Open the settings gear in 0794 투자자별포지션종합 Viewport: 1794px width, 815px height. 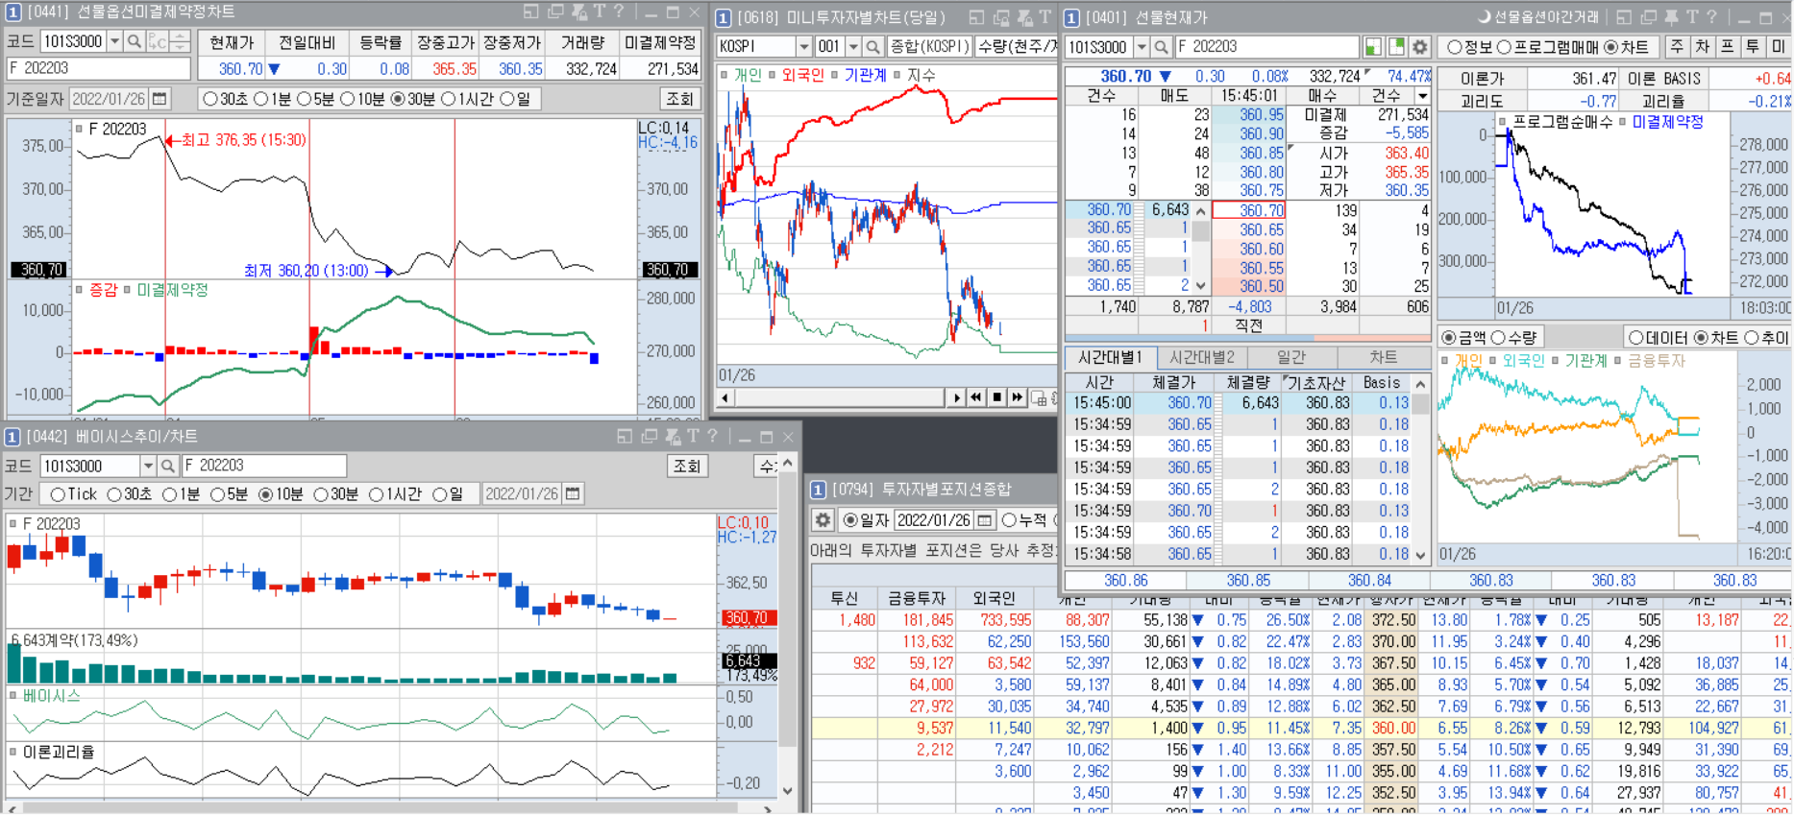823,519
